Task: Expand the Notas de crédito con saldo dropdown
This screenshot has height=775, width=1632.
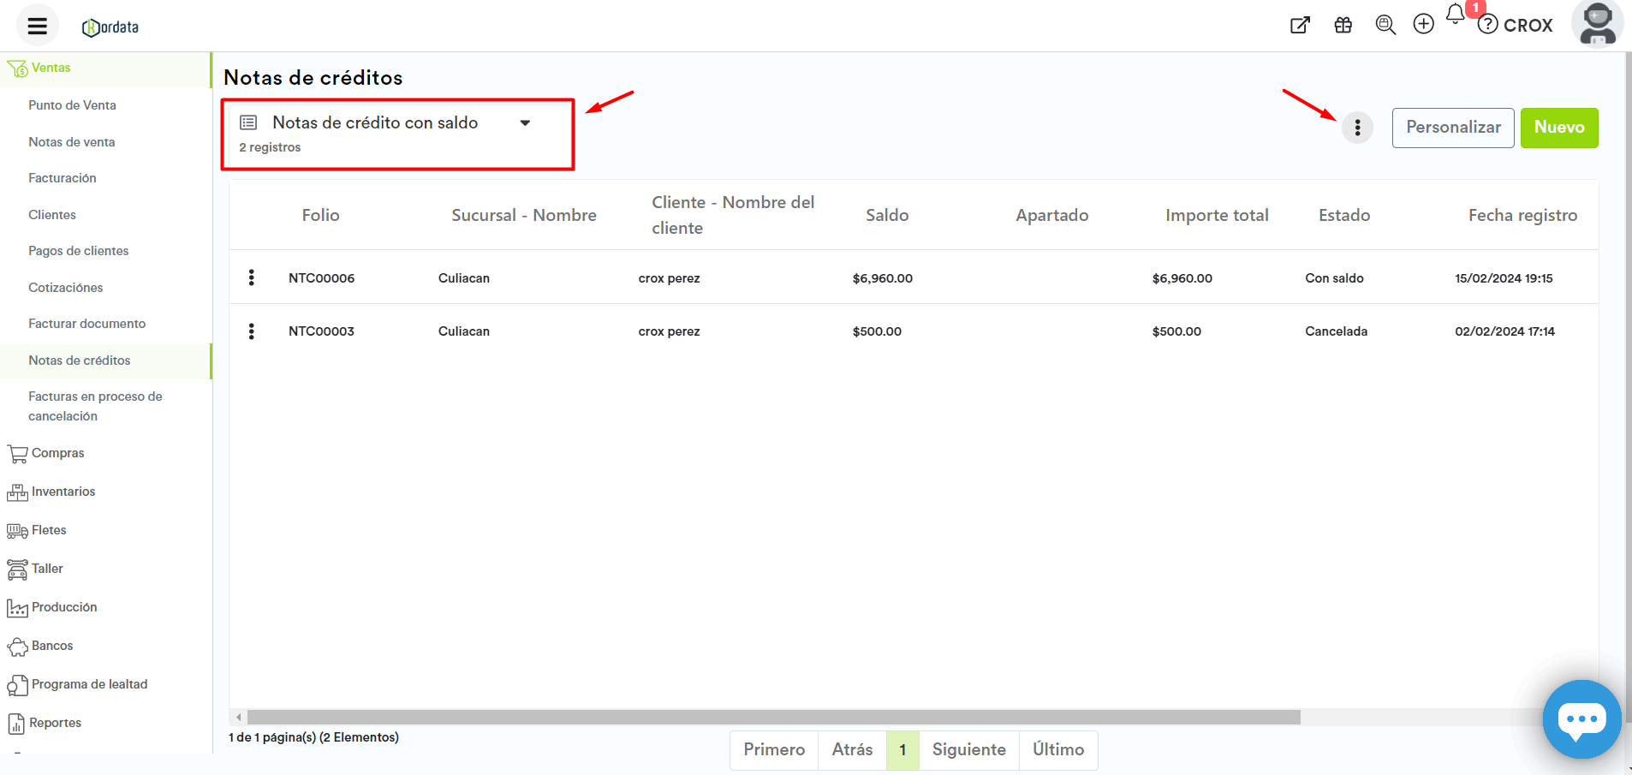Action: tap(525, 123)
